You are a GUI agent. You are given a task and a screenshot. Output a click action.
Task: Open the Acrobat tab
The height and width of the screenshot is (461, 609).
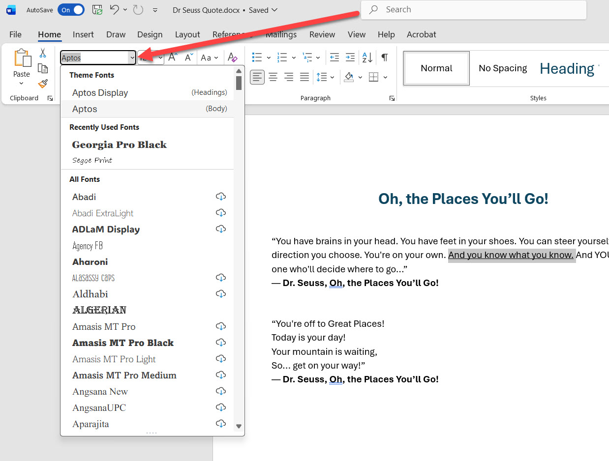[x=422, y=34]
